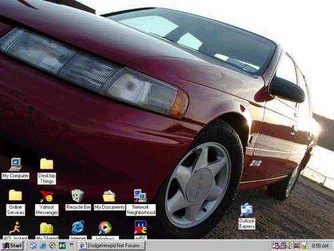This screenshot has width=334, height=251.
Task: Switch to DodgeIntrepid.Net Forums taskbar button
Action: [x=112, y=246]
